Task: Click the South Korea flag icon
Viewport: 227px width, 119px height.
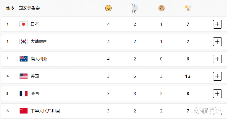Action: pos(24,42)
